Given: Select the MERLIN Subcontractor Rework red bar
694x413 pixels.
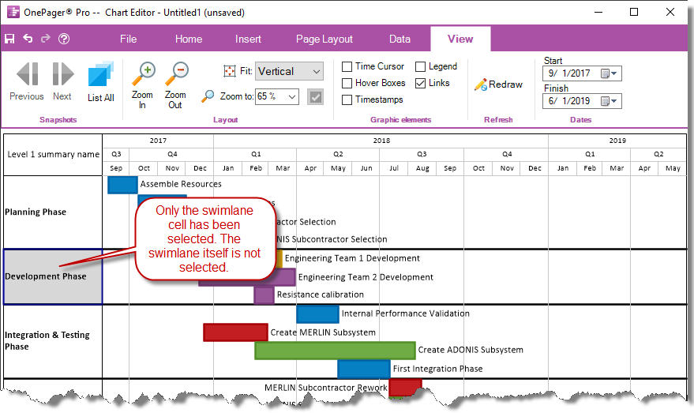Looking at the screenshot, I should pyautogui.click(x=404, y=387).
